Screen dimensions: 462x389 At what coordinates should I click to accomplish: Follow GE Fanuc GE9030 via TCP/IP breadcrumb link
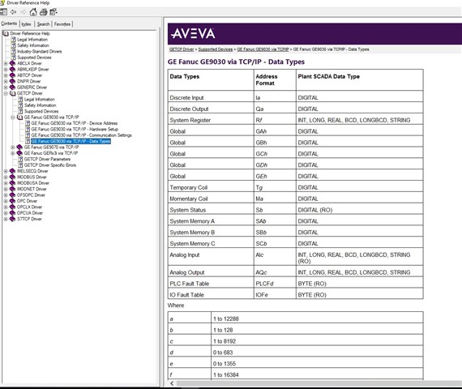pyautogui.click(x=263, y=49)
